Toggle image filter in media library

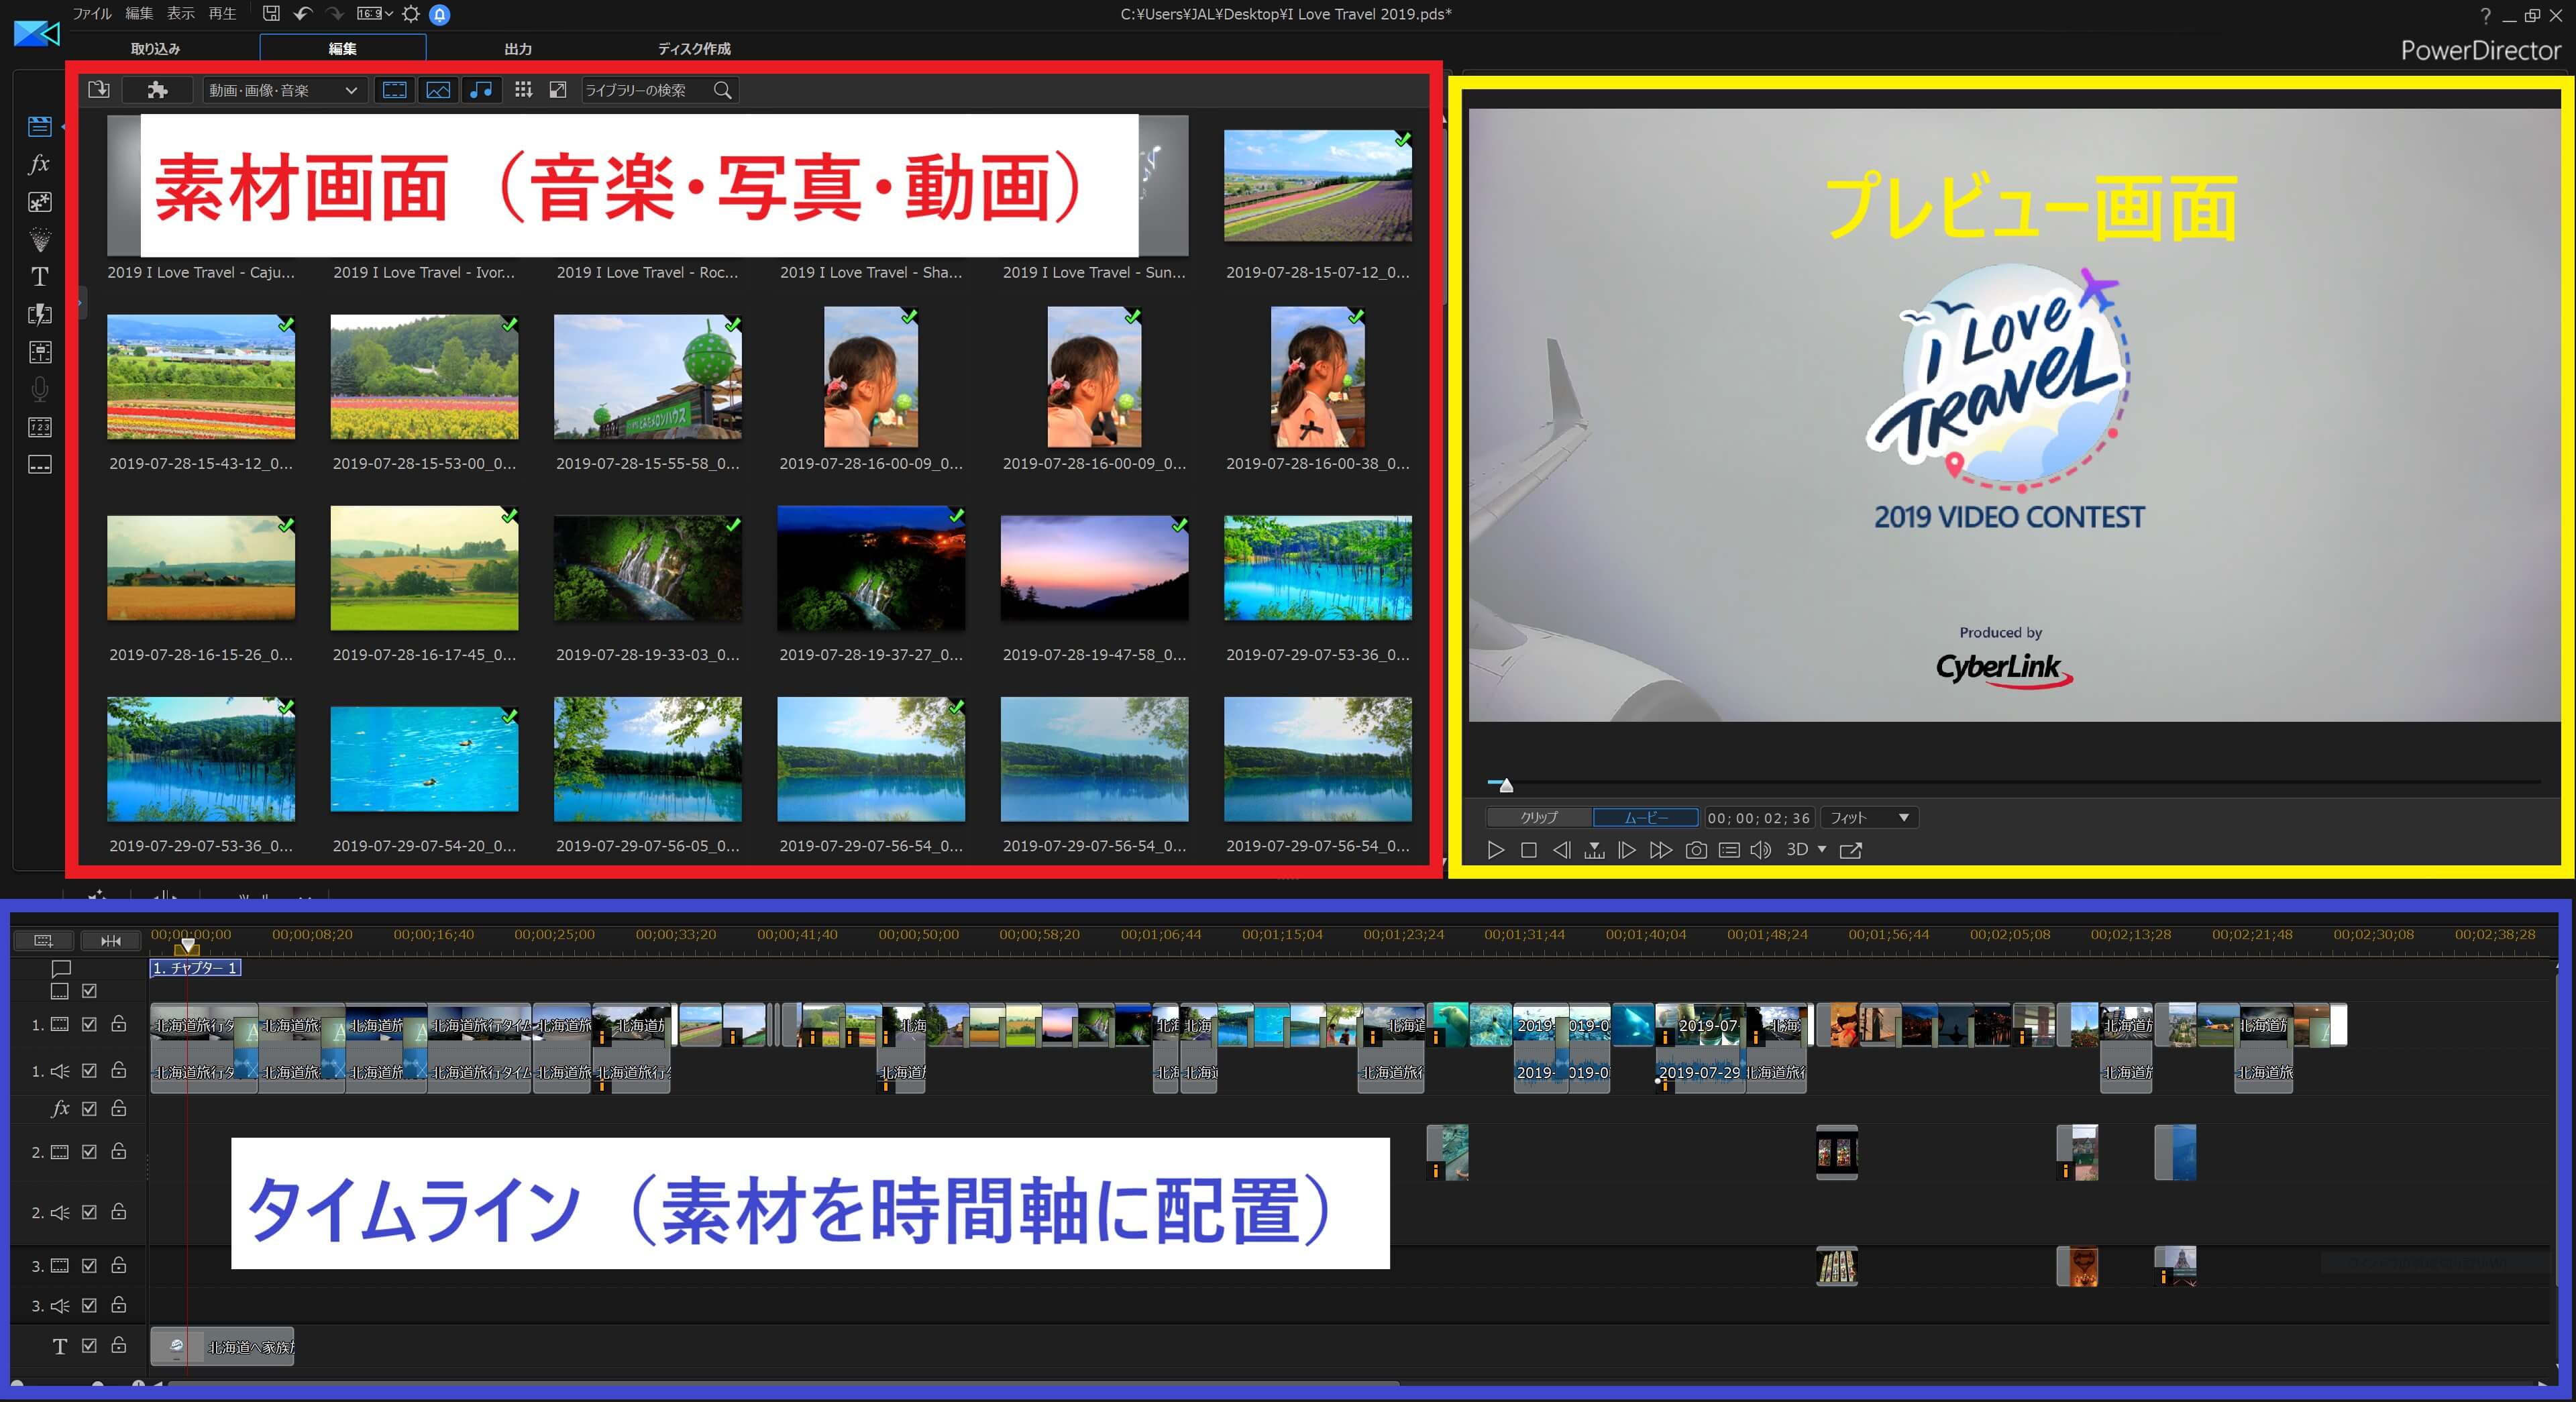[x=438, y=90]
